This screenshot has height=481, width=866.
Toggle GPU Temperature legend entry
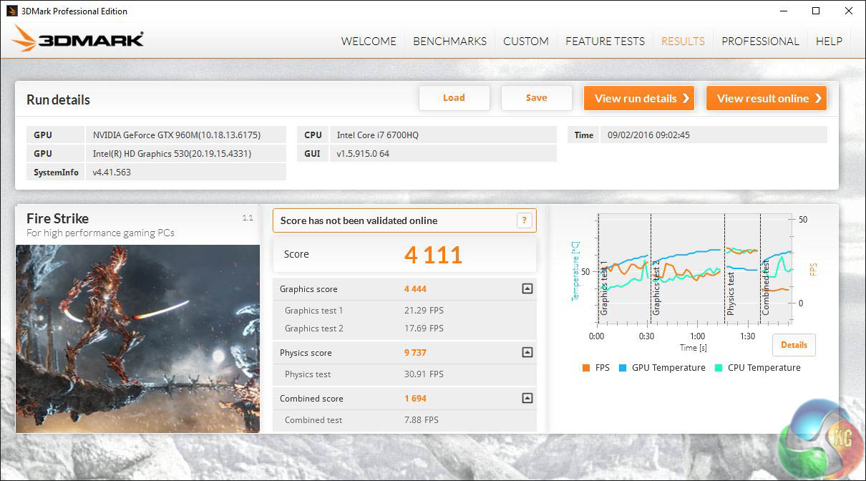tap(662, 368)
